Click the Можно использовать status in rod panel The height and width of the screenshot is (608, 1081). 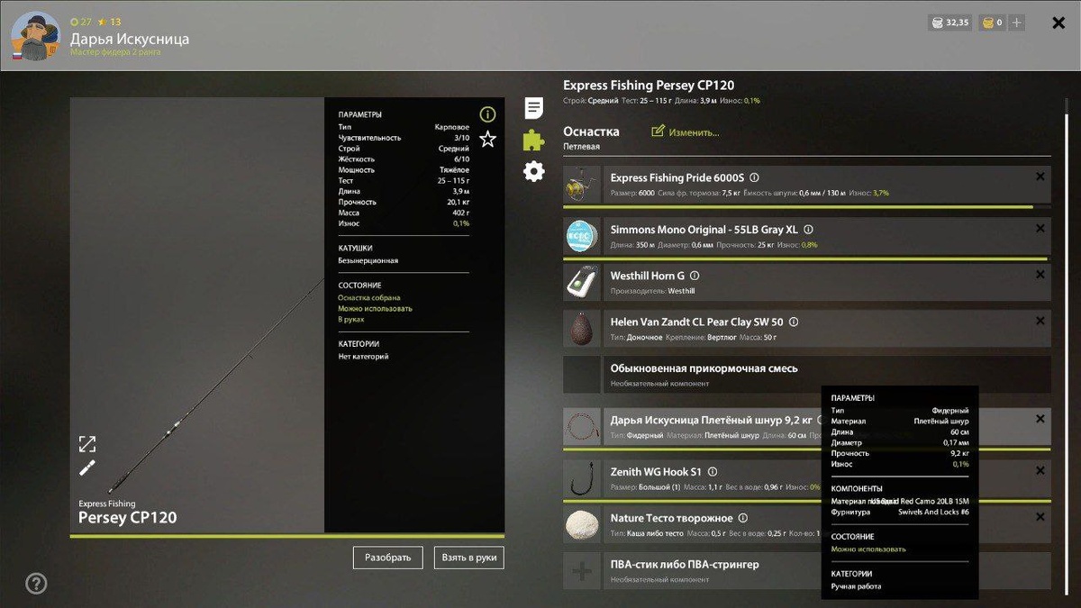point(375,308)
